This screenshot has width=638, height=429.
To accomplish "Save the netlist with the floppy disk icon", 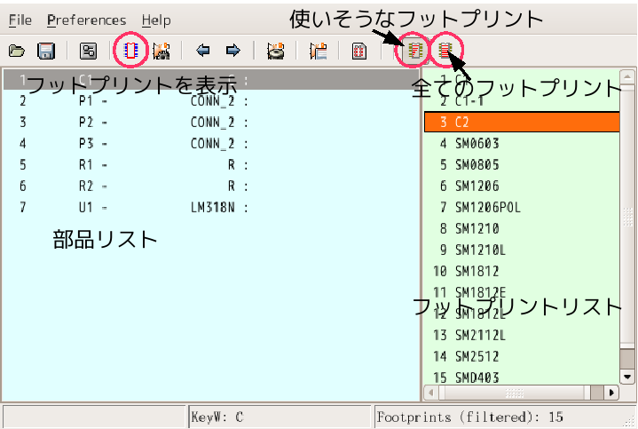I will click(x=46, y=52).
